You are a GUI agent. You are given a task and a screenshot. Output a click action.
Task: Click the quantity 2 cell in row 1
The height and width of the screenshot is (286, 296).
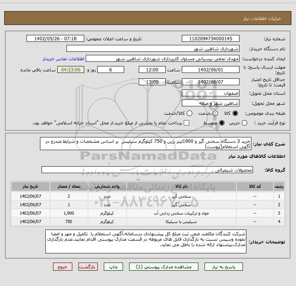[x=69, y=196]
